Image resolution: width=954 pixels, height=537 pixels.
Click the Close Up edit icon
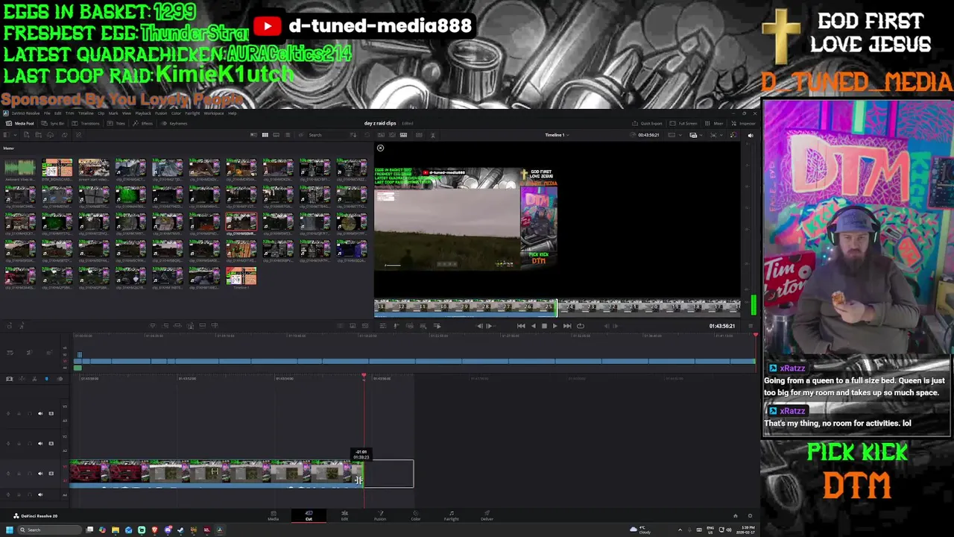(190, 325)
